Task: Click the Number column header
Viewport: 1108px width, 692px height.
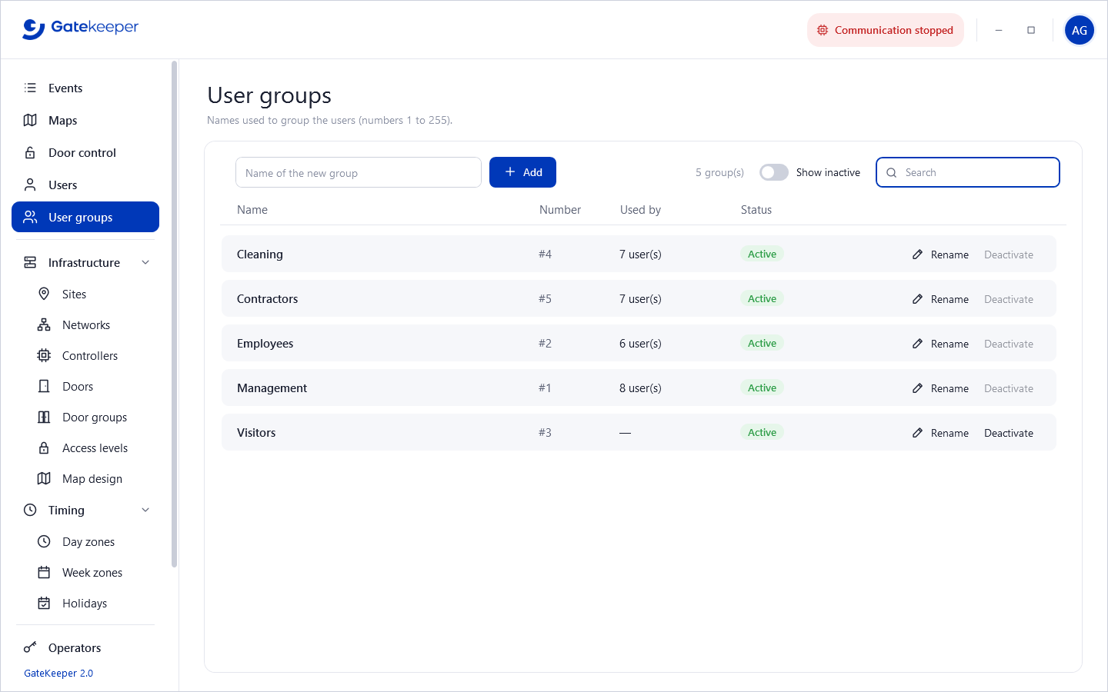Action: click(x=560, y=210)
